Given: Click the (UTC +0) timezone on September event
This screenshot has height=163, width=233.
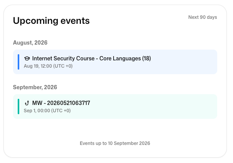Looking at the screenshot, I should (x=61, y=111).
